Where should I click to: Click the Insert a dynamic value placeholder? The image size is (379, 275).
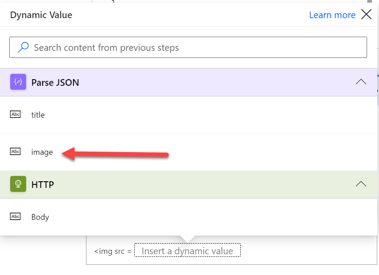187,251
